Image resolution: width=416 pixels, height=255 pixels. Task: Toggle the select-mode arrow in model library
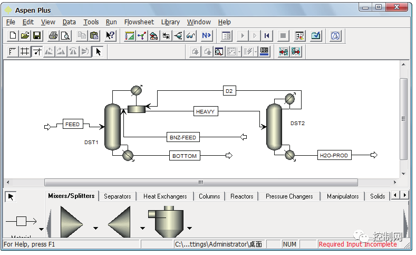[12, 197]
